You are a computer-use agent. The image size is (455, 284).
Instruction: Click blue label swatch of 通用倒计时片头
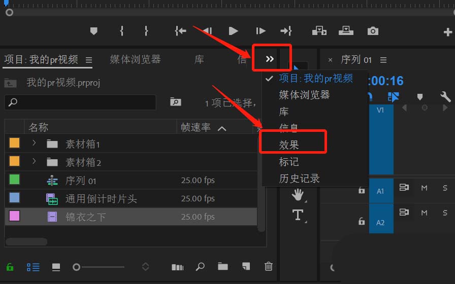click(15, 198)
